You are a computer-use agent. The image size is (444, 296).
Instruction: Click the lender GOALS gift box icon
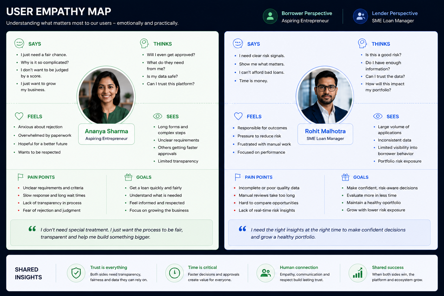pyautogui.click(x=345, y=177)
